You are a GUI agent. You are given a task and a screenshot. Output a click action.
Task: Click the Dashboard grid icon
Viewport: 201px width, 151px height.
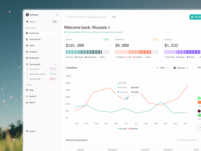coord(27,33)
